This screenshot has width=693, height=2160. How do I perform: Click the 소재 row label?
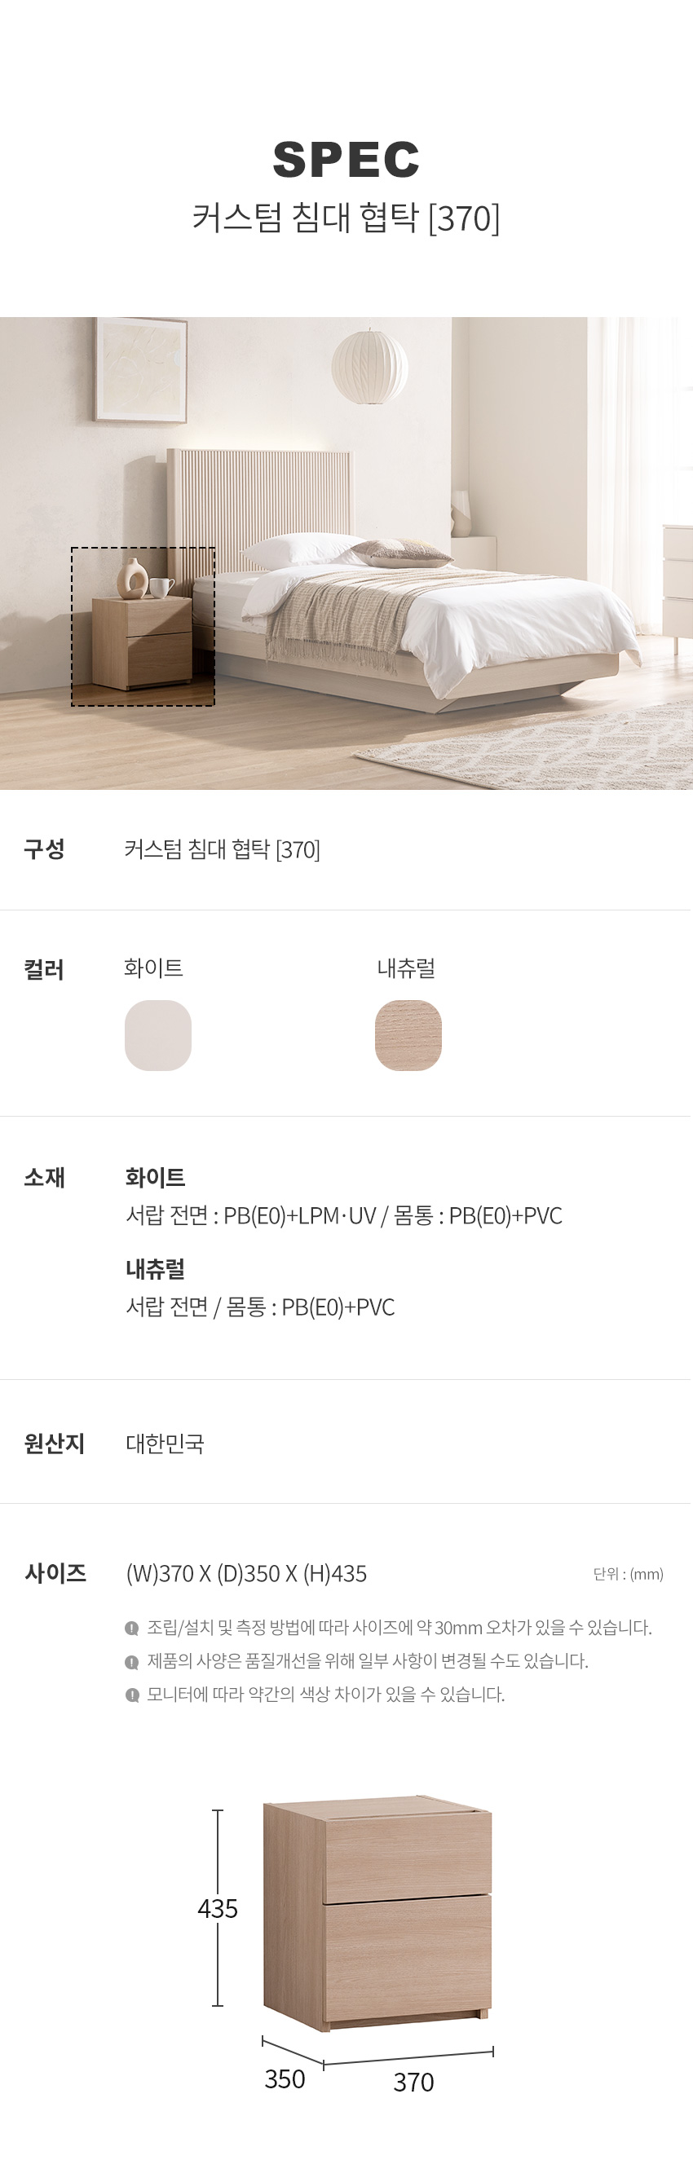[x=45, y=1177]
